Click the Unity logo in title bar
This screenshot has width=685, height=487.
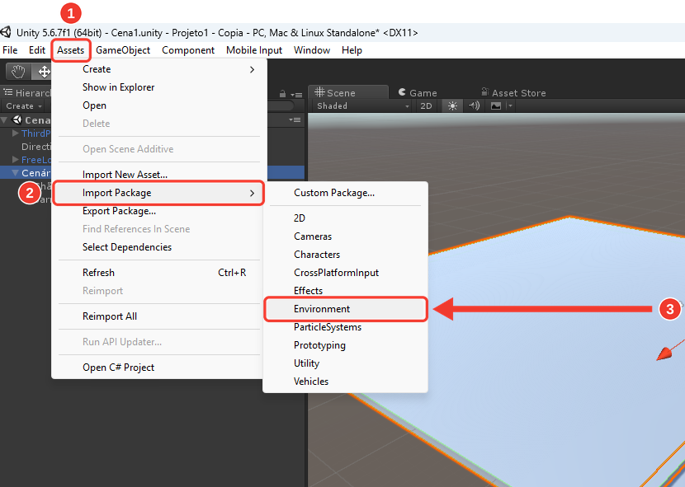[x=6, y=32]
